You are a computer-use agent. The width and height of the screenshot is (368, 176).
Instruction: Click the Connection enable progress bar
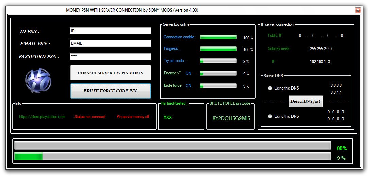point(218,37)
